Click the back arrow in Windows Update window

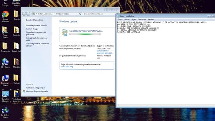[x=24, y=14]
